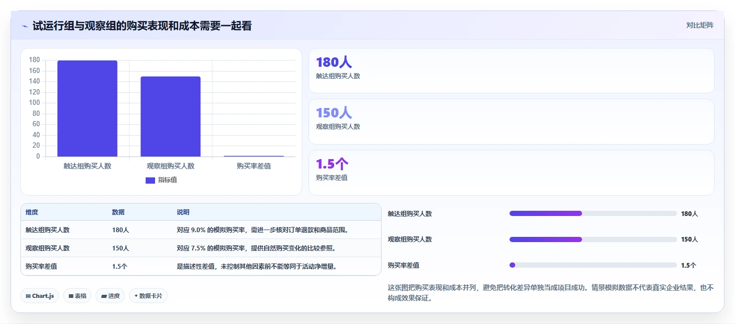The width and height of the screenshot is (735, 324).
Task: Click the description mentioning 9.0% 模拟购买率
Action: (262, 230)
